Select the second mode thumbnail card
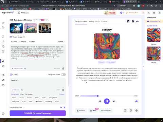 pos(31,28)
